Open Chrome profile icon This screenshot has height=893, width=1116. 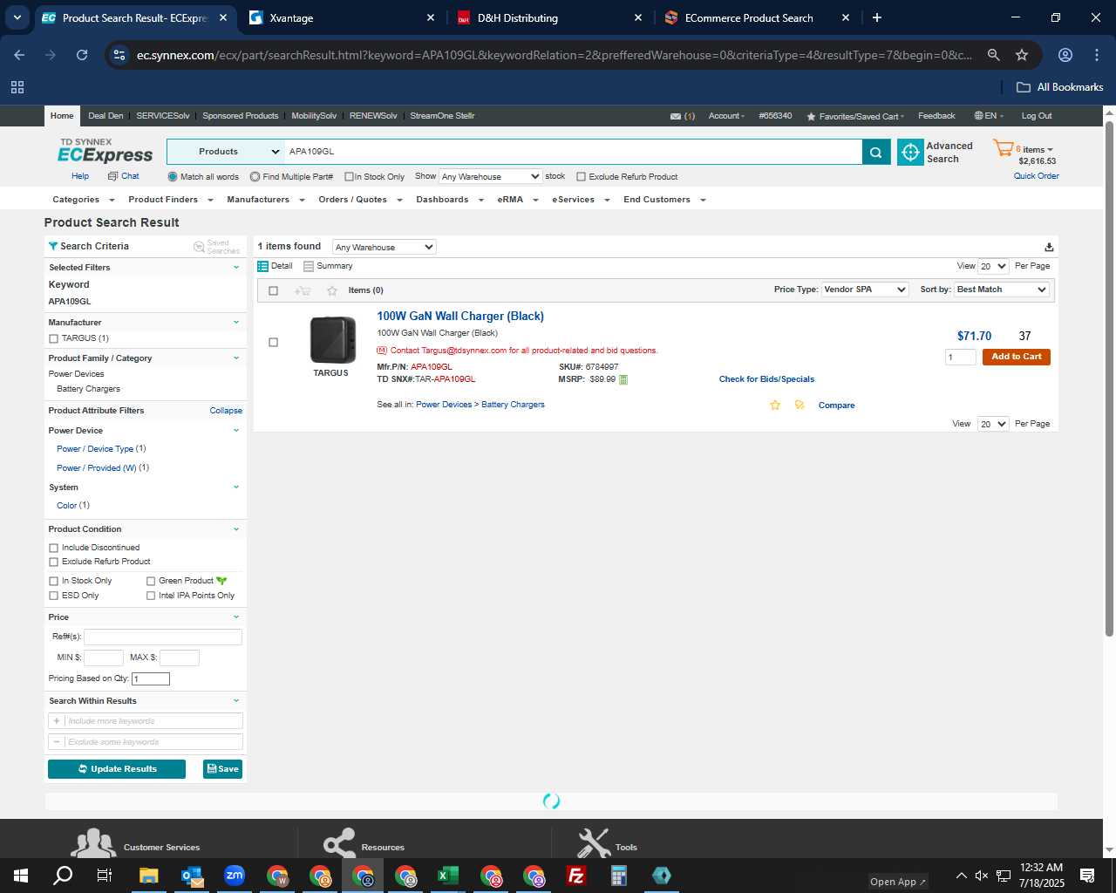click(1065, 55)
